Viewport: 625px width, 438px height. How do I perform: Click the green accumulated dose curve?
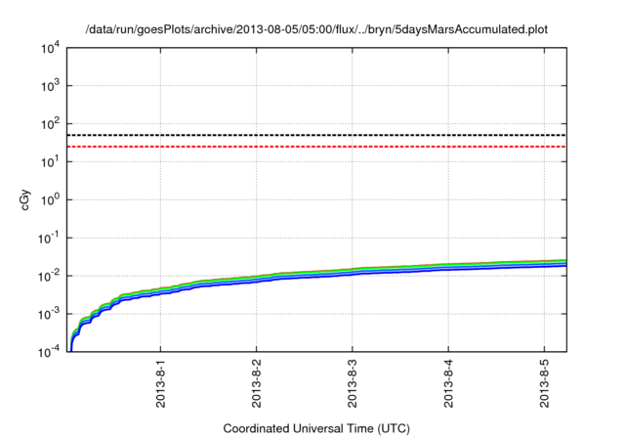pos(353,270)
